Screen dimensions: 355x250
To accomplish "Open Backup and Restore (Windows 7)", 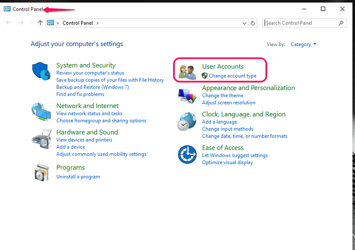I will [93, 87].
